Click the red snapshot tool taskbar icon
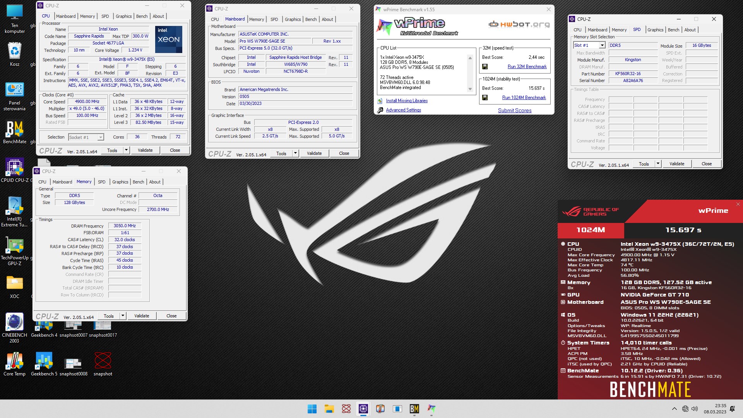 346,409
